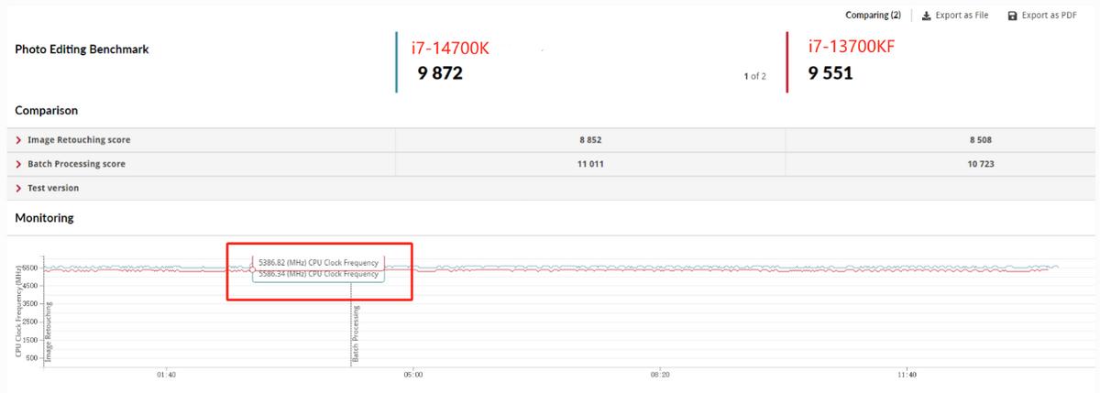Image resolution: width=1100 pixels, height=393 pixels.
Task: Click the Image Retouching marker on chart
Action: 50,331
